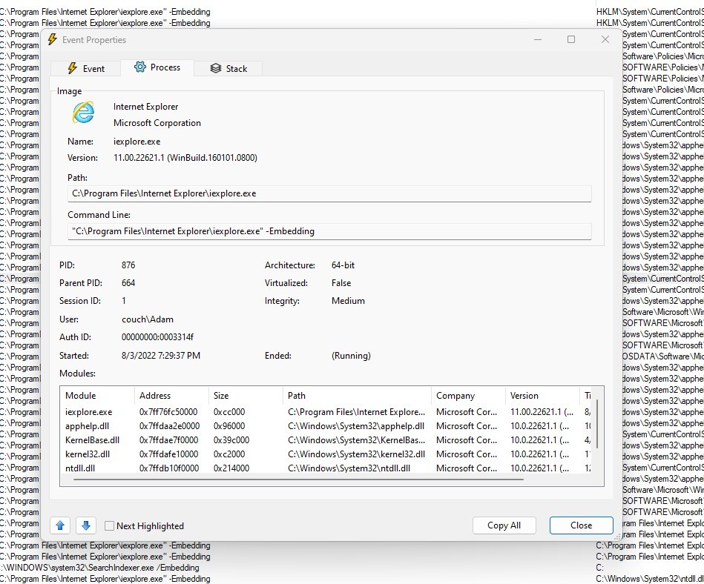Sort modules by Path column header
Viewport: 704px width, 584px height.
357,396
